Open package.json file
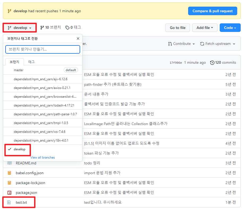This screenshot has height=209, width=242. point(26,193)
